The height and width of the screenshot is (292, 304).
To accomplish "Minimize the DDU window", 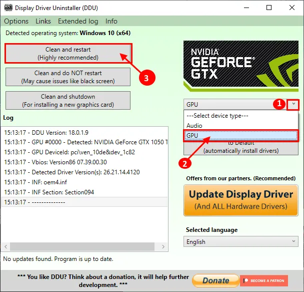I will [x=246, y=8].
